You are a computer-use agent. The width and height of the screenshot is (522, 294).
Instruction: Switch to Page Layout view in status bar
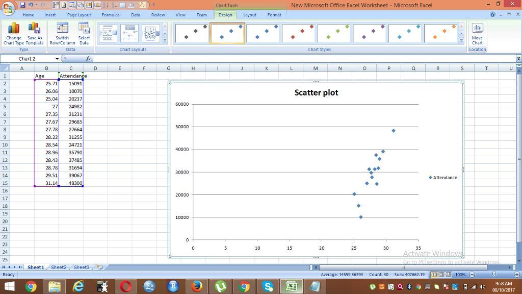(x=441, y=275)
